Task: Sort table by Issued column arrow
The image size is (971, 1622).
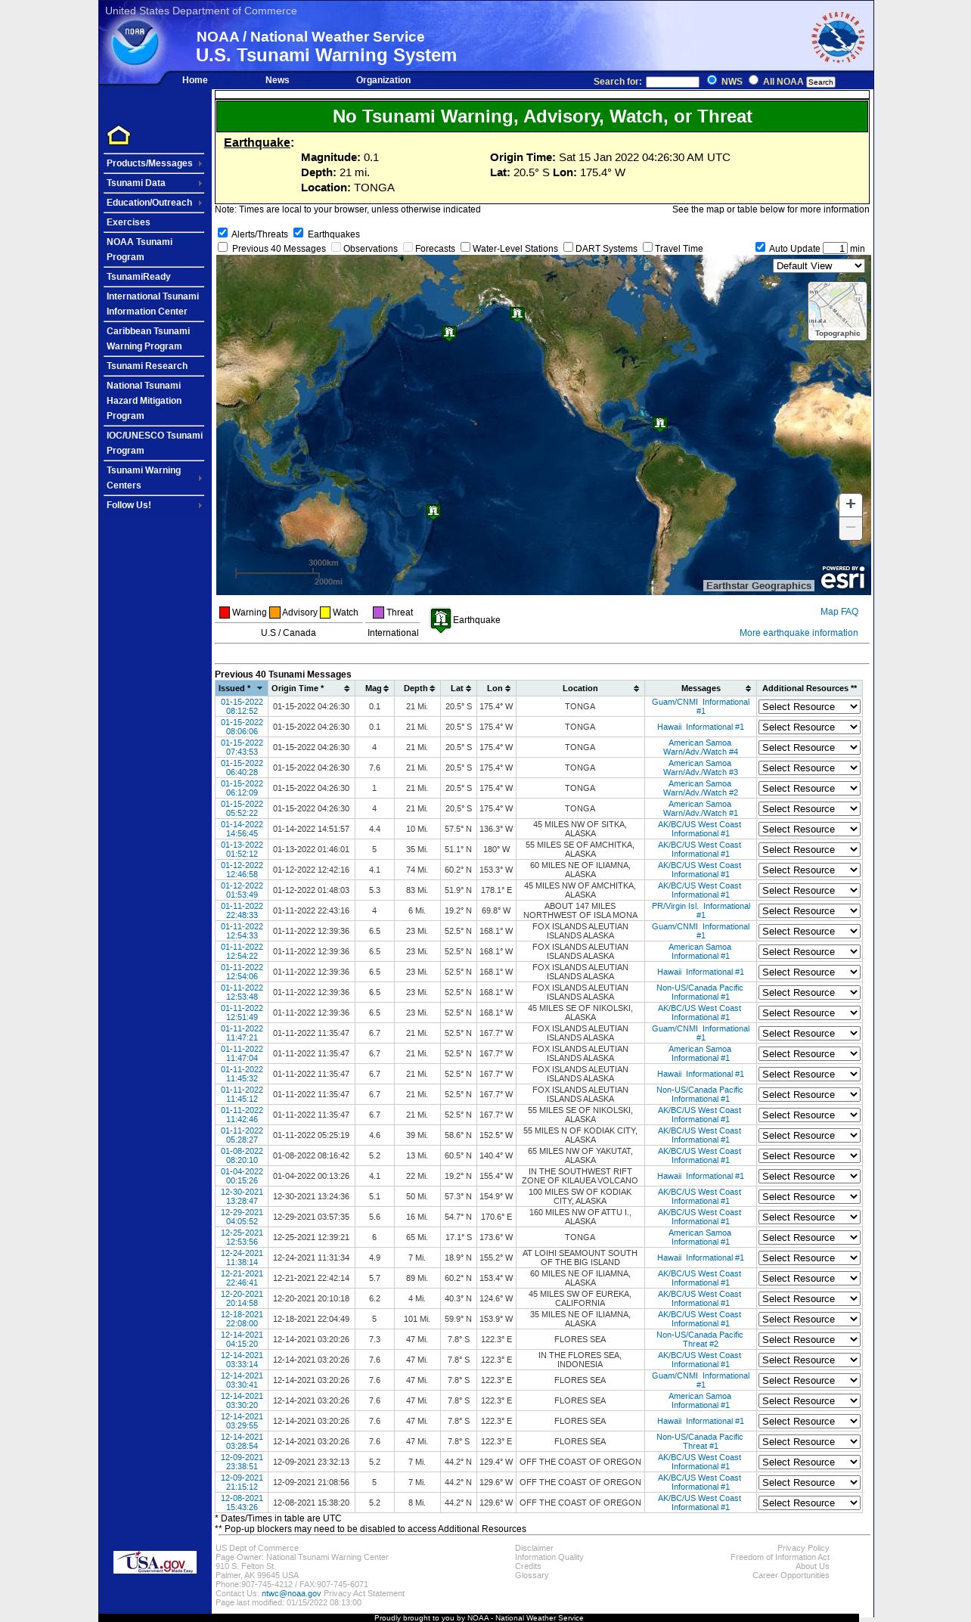Action: pos(259,688)
